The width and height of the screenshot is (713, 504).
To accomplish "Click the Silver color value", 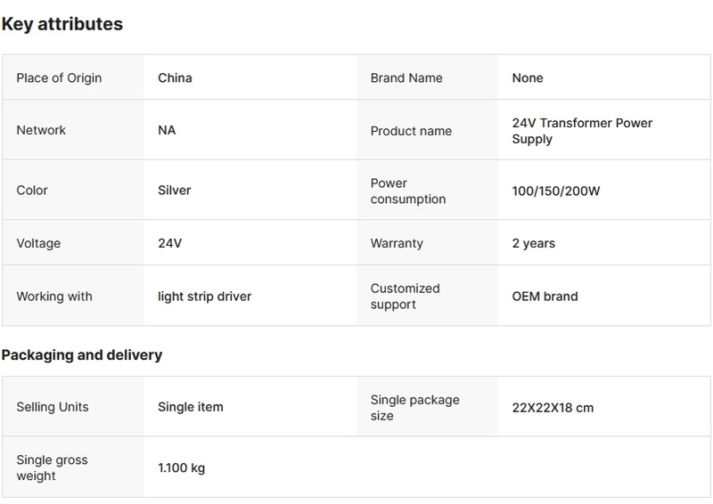I will (x=174, y=190).
